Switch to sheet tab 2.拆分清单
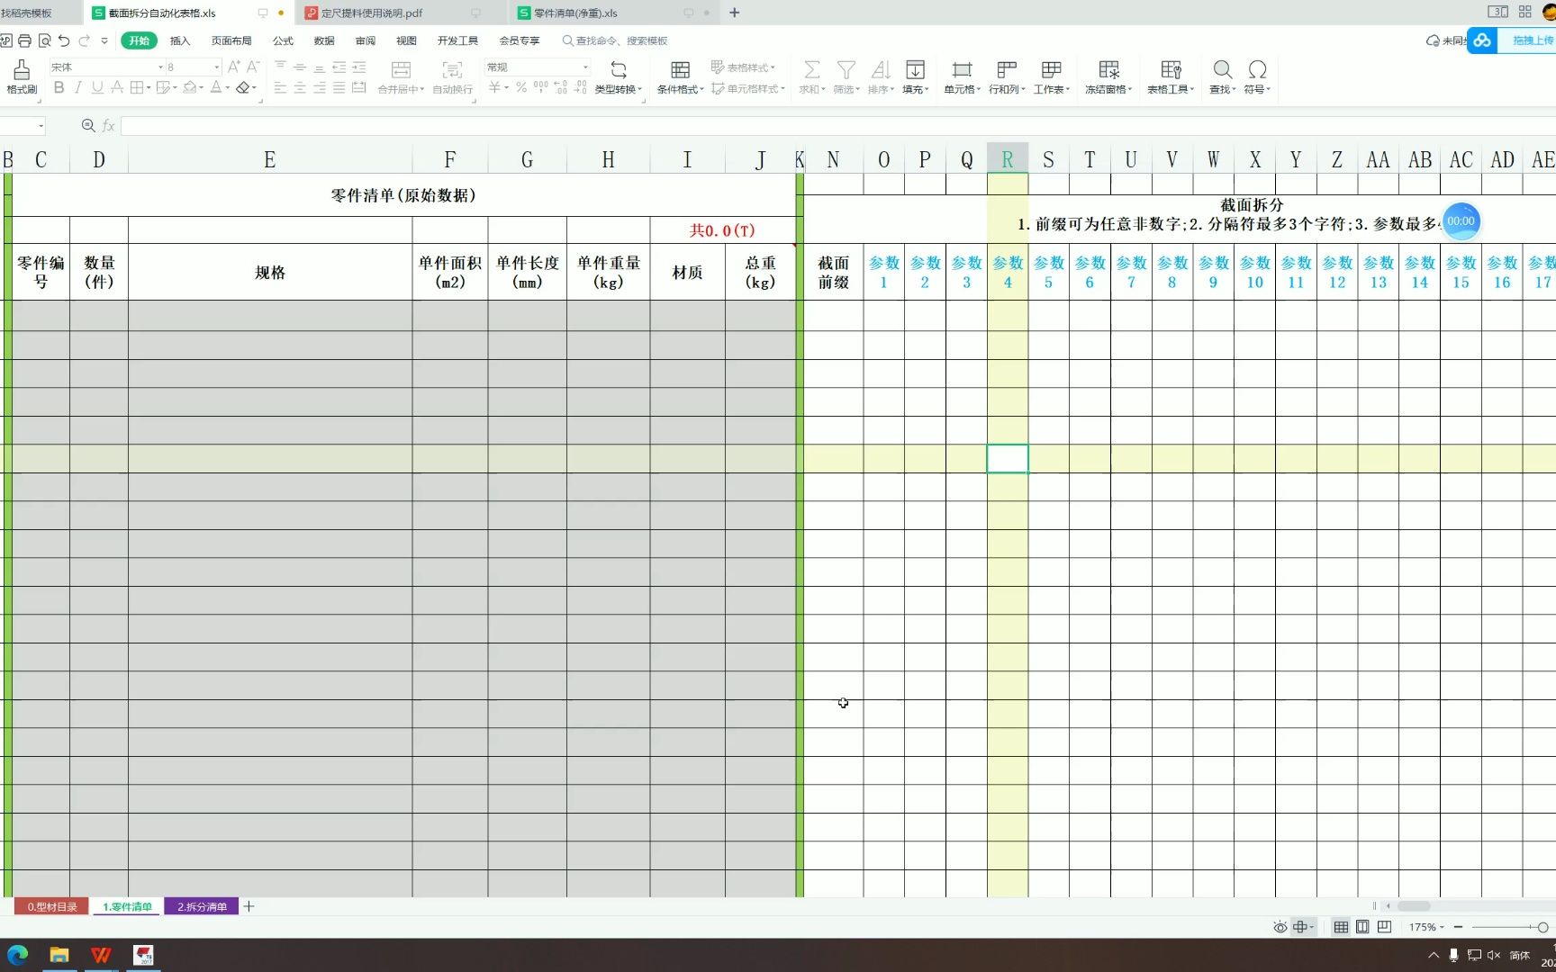The height and width of the screenshot is (972, 1556). click(x=202, y=906)
